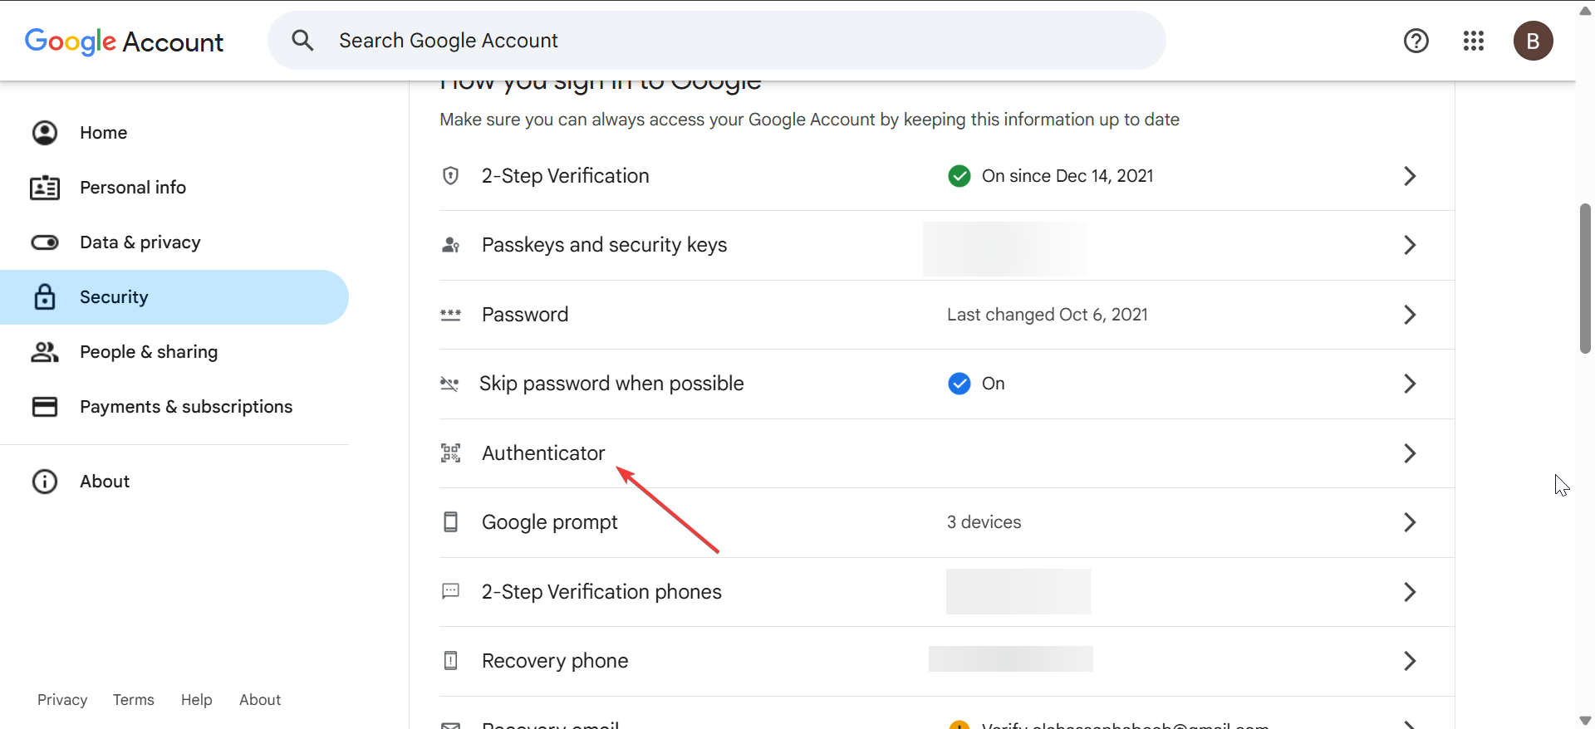The width and height of the screenshot is (1595, 729).
Task: Click the search magnifier icon
Action: pos(302,41)
